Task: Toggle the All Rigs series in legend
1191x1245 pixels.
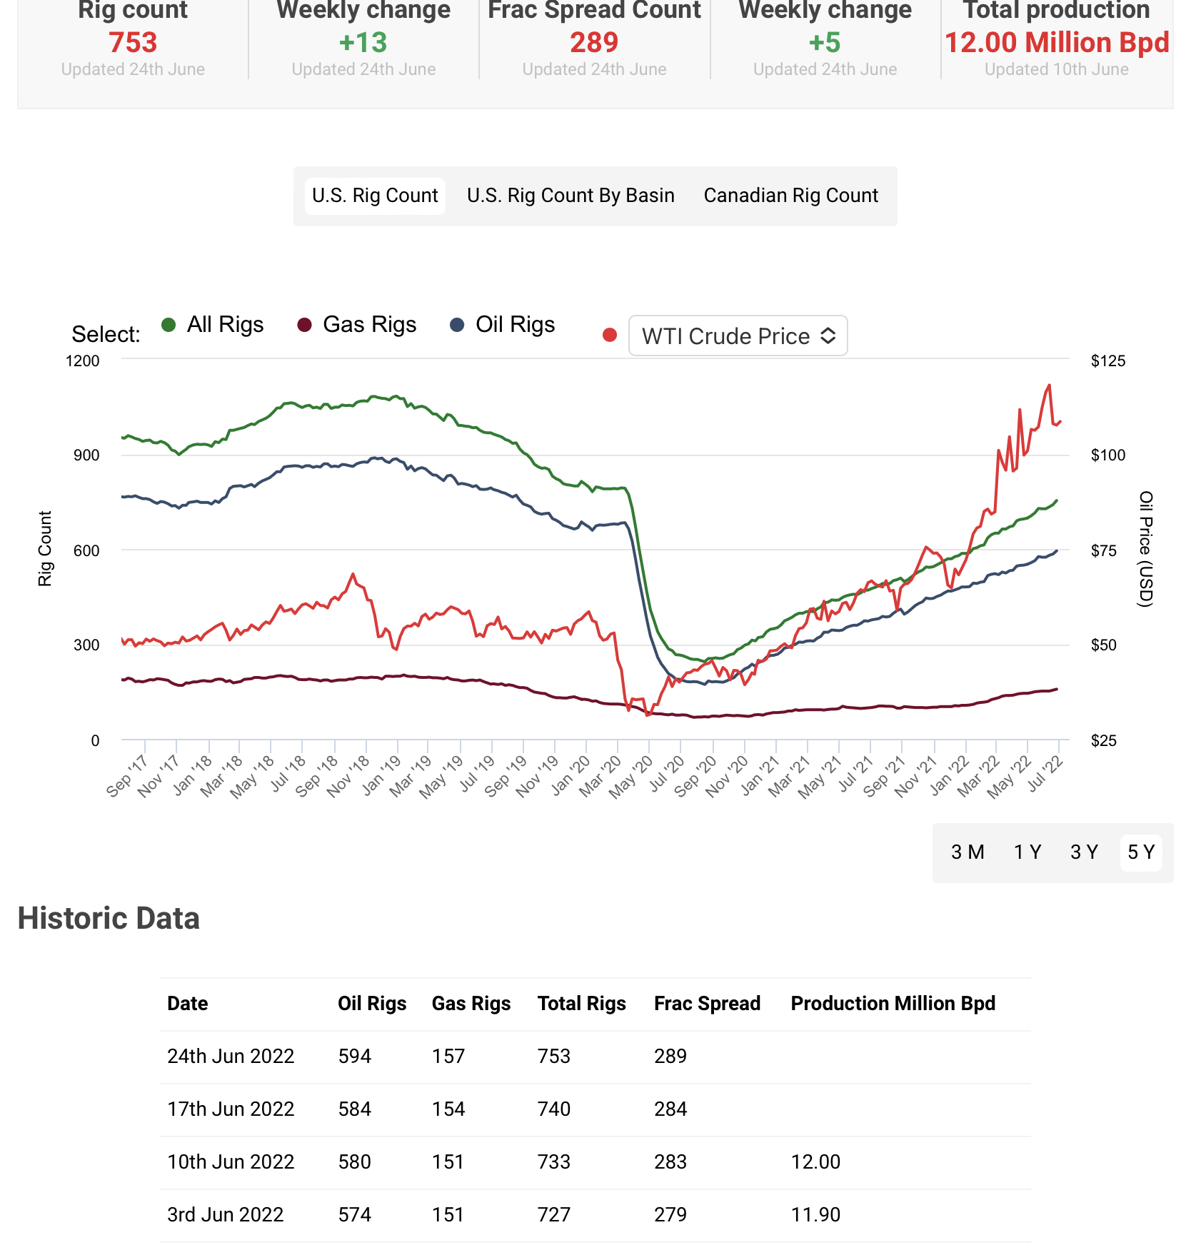Action: 225,325
